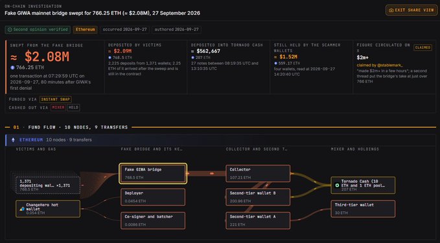Click the authored 2026-09-27 date chip
The image size is (440, 243).
[176, 30]
